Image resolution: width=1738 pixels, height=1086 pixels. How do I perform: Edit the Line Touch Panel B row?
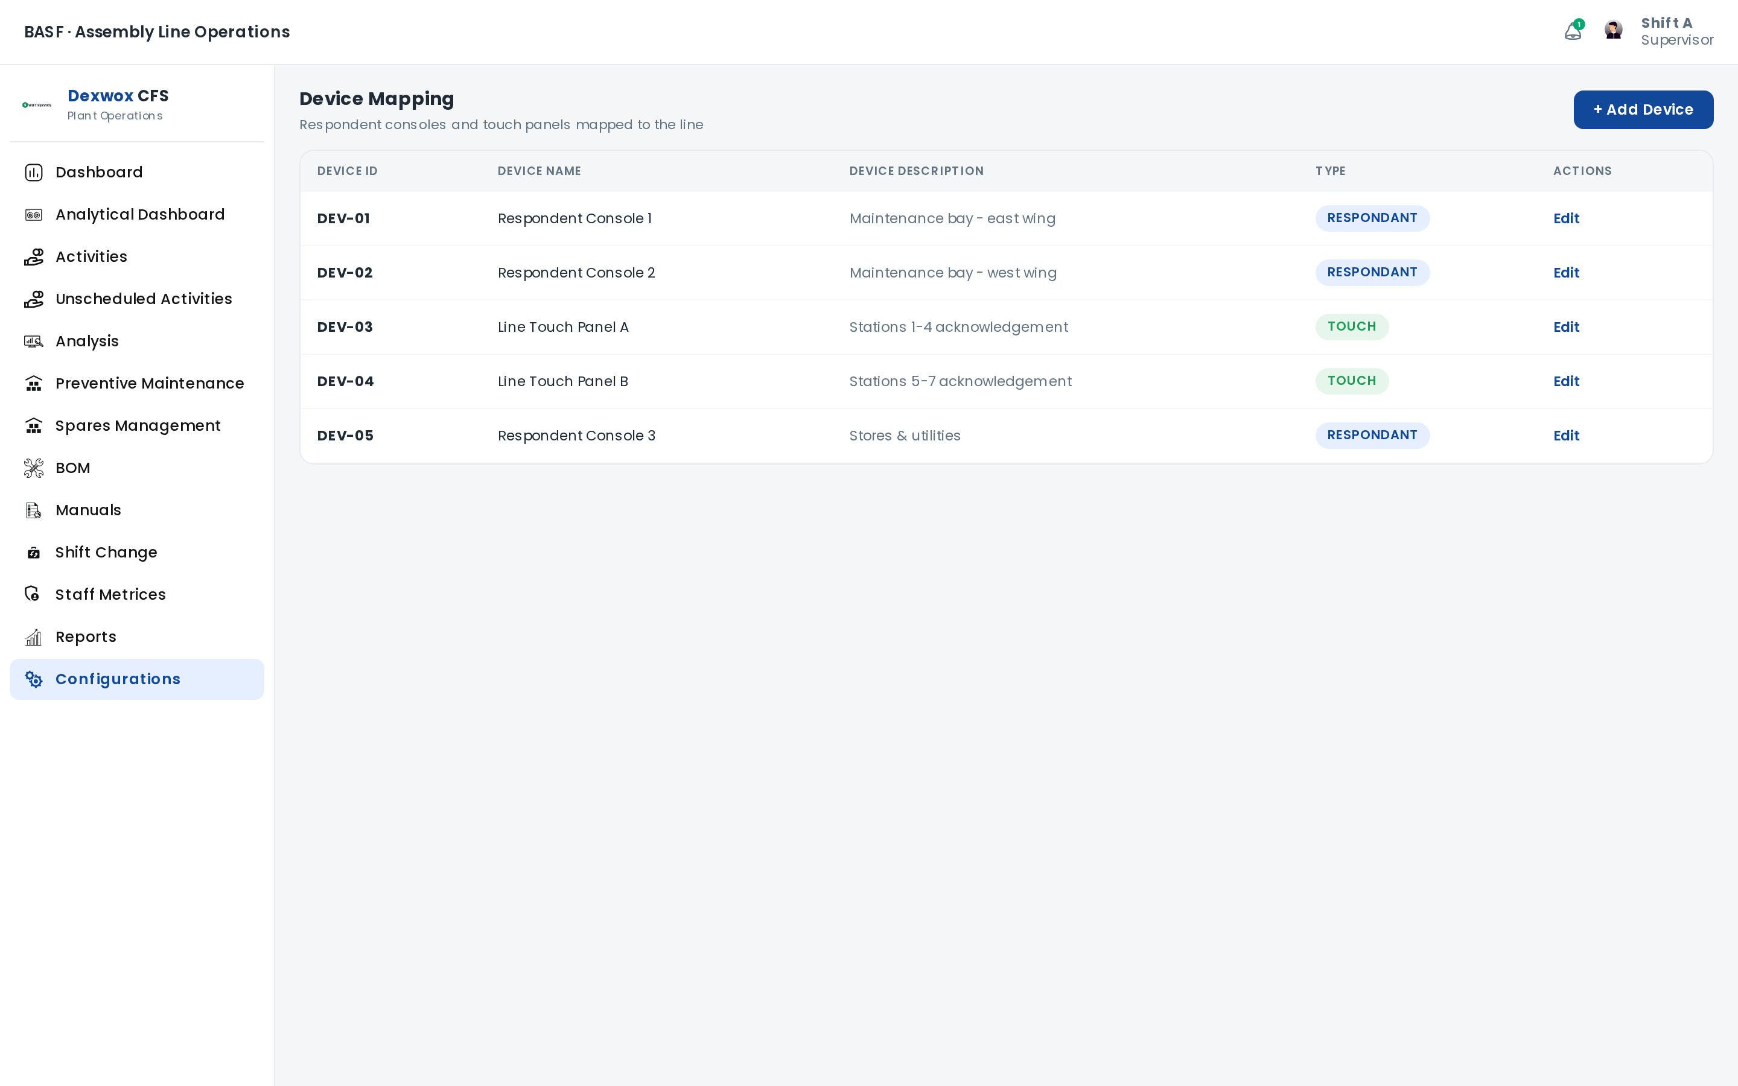(x=1565, y=381)
